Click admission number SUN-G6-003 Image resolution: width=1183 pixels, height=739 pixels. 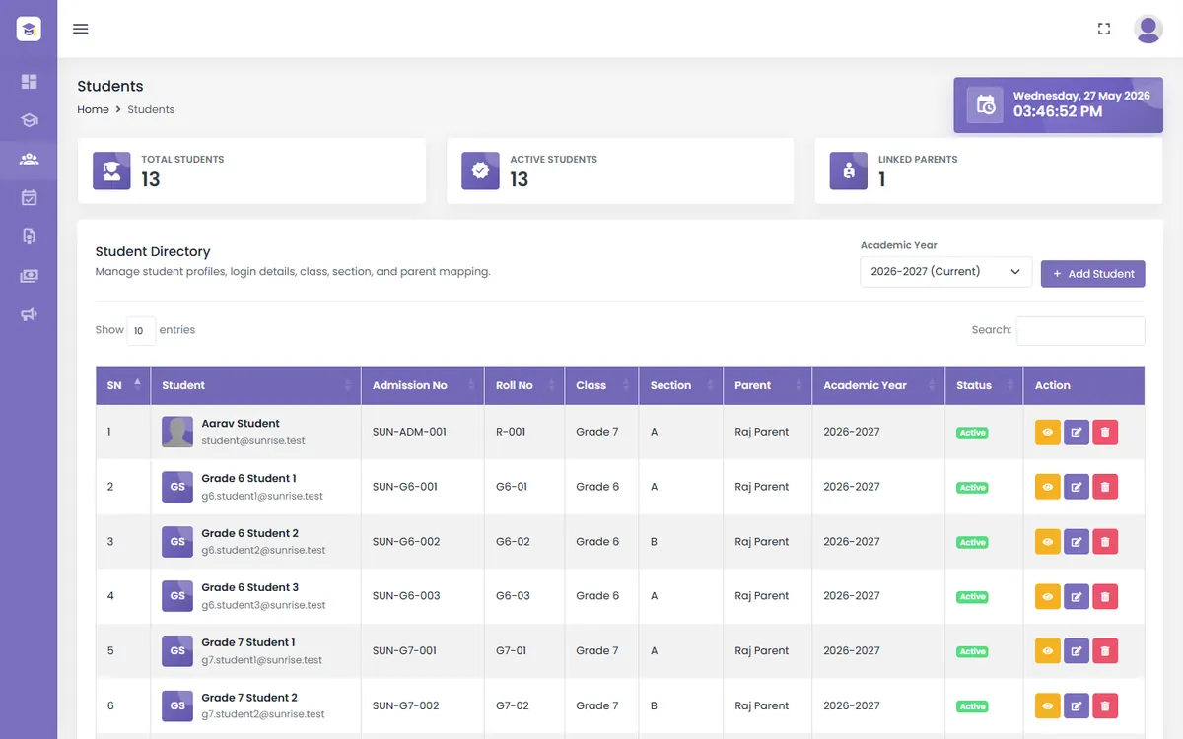(x=406, y=596)
